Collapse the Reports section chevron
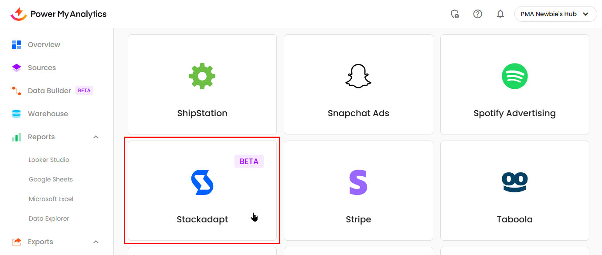The height and width of the screenshot is (255, 602). 96,137
